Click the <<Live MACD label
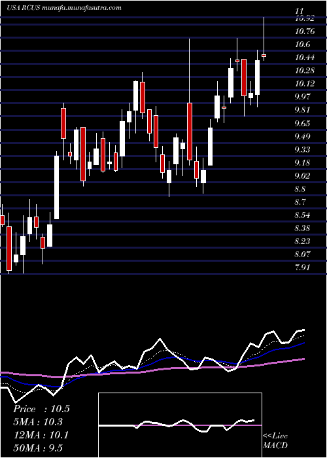The height and width of the screenshot is (458, 327). (x=275, y=441)
